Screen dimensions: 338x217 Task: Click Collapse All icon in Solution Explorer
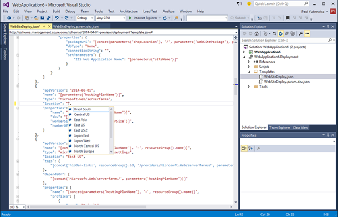coord(286,33)
